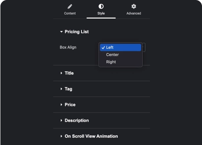Viewport: 202px width, 145px height.
Task: Choose Left in Box Align dropdown
Action: pyautogui.click(x=121, y=48)
